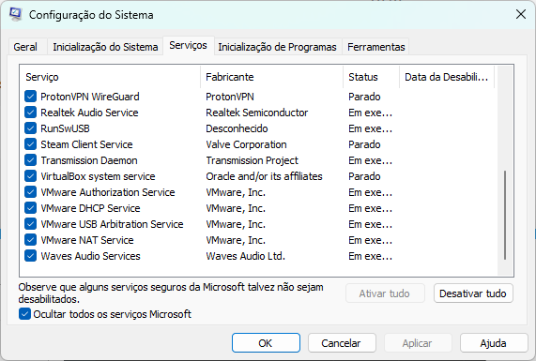Click Parado status of VirtualBox system service
This screenshot has width=536, height=361.
click(364, 176)
